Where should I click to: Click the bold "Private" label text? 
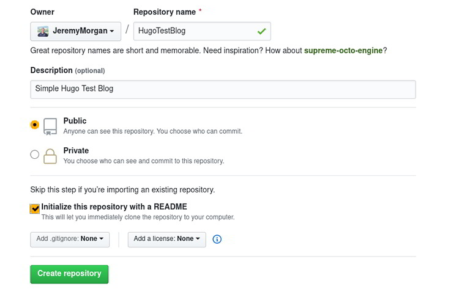(76, 150)
